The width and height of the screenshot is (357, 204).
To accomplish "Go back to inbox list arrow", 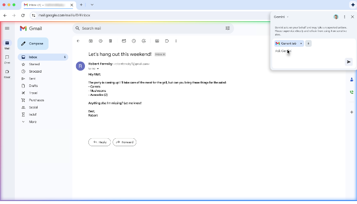I will click(78, 41).
